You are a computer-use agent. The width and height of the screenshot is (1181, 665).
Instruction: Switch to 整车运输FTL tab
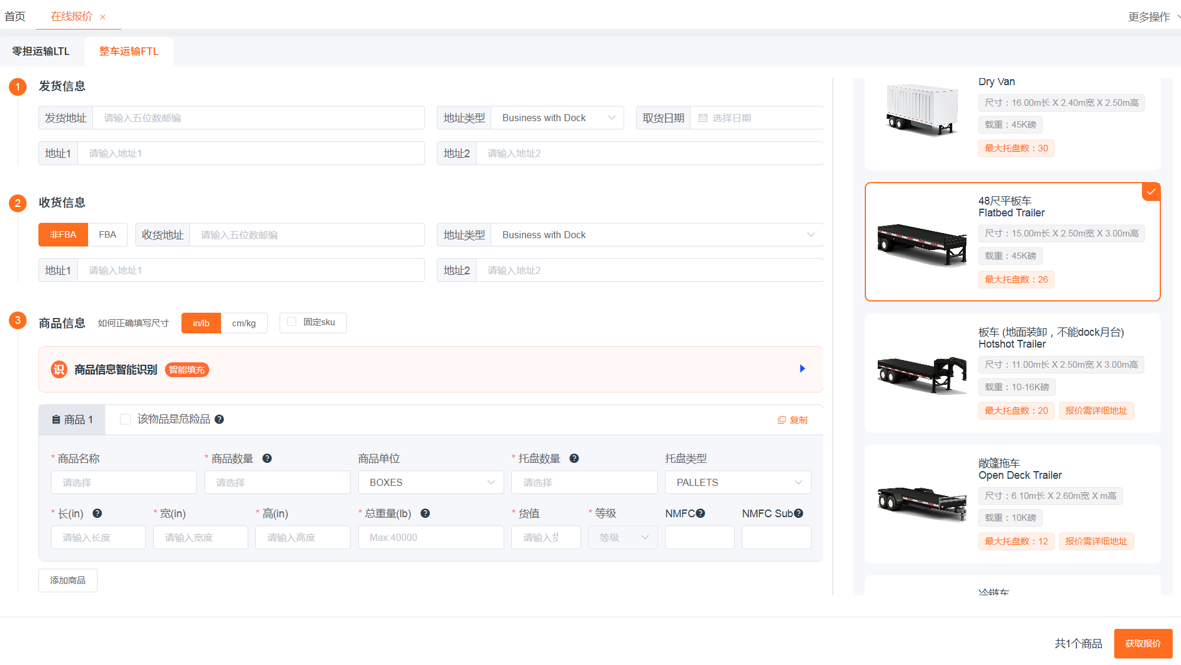pyautogui.click(x=129, y=51)
